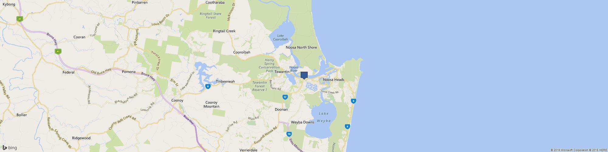Click the route 6 shield east of Eenie Creek Rd
The width and height of the screenshot is (608, 152).
(353, 101)
